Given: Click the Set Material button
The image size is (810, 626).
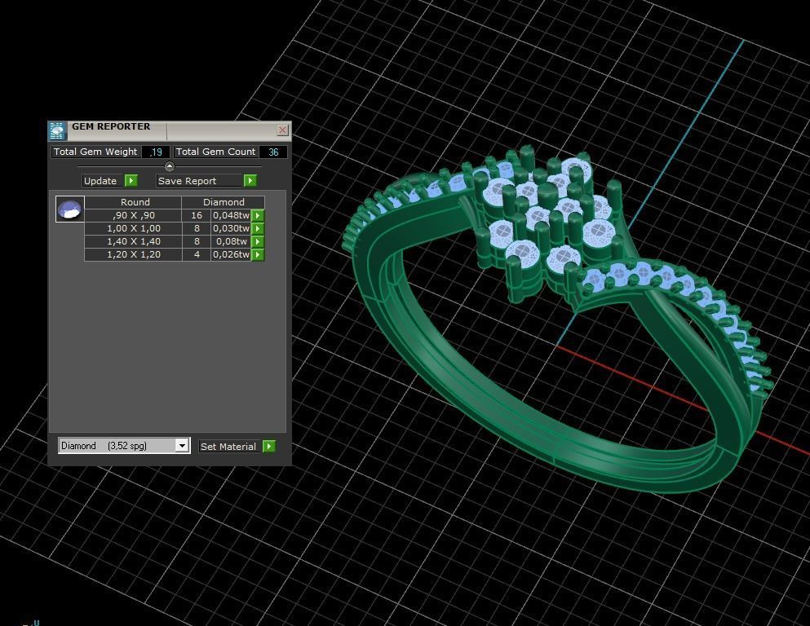Looking at the screenshot, I should click(x=230, y=447).
